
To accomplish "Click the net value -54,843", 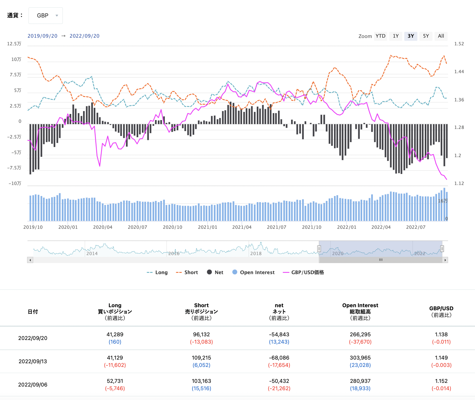I will [x=279, y=334].
